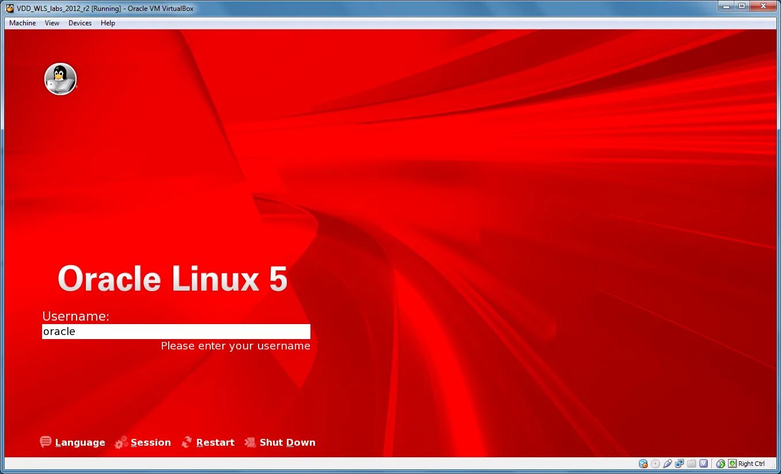Viewport: 781px width, 474px height.
Task: Click the Shut Down icon
Action: coord(250,442)
